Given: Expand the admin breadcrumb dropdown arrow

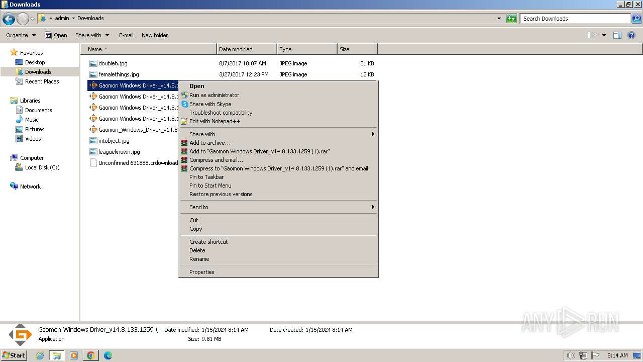Looking at the screenshot, I should point(73,18).
